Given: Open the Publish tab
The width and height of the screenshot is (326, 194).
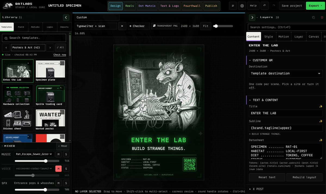Looking at the screenshot, I should [x=211, y=6].
